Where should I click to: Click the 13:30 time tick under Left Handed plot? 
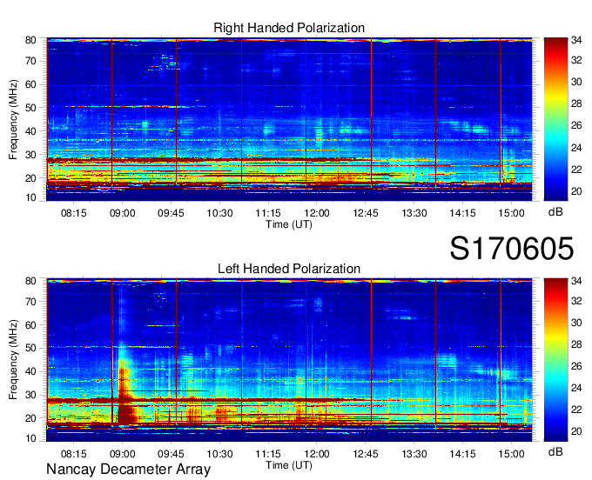coord(414,454)
